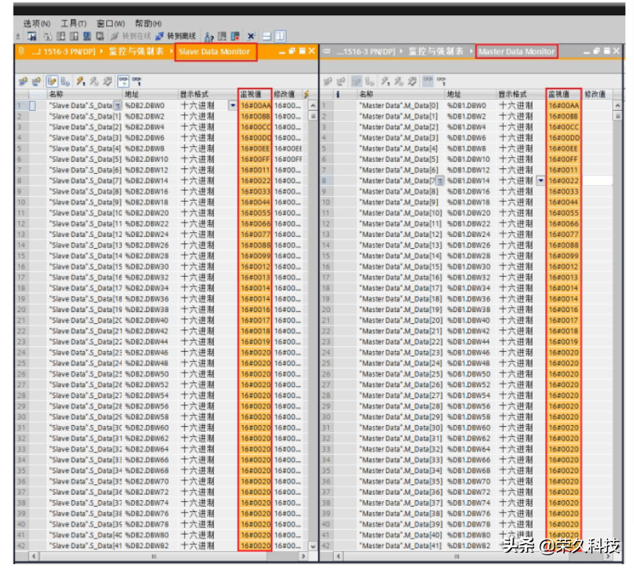Viewport: 634px width, 568px height.
Task: Open the 帮助(H) menu
Action: click(x=148, y=24)
